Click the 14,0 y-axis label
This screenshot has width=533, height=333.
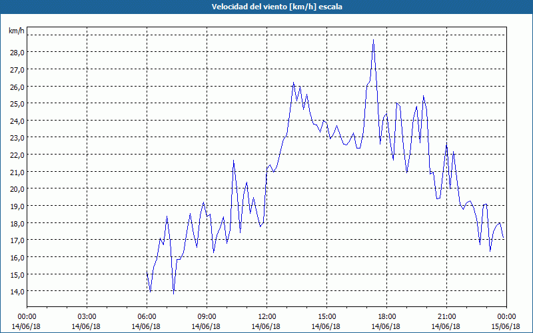click(19, 292)
